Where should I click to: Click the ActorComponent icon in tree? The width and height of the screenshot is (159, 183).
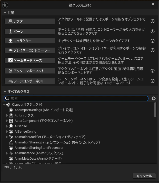tap(11, 121)
